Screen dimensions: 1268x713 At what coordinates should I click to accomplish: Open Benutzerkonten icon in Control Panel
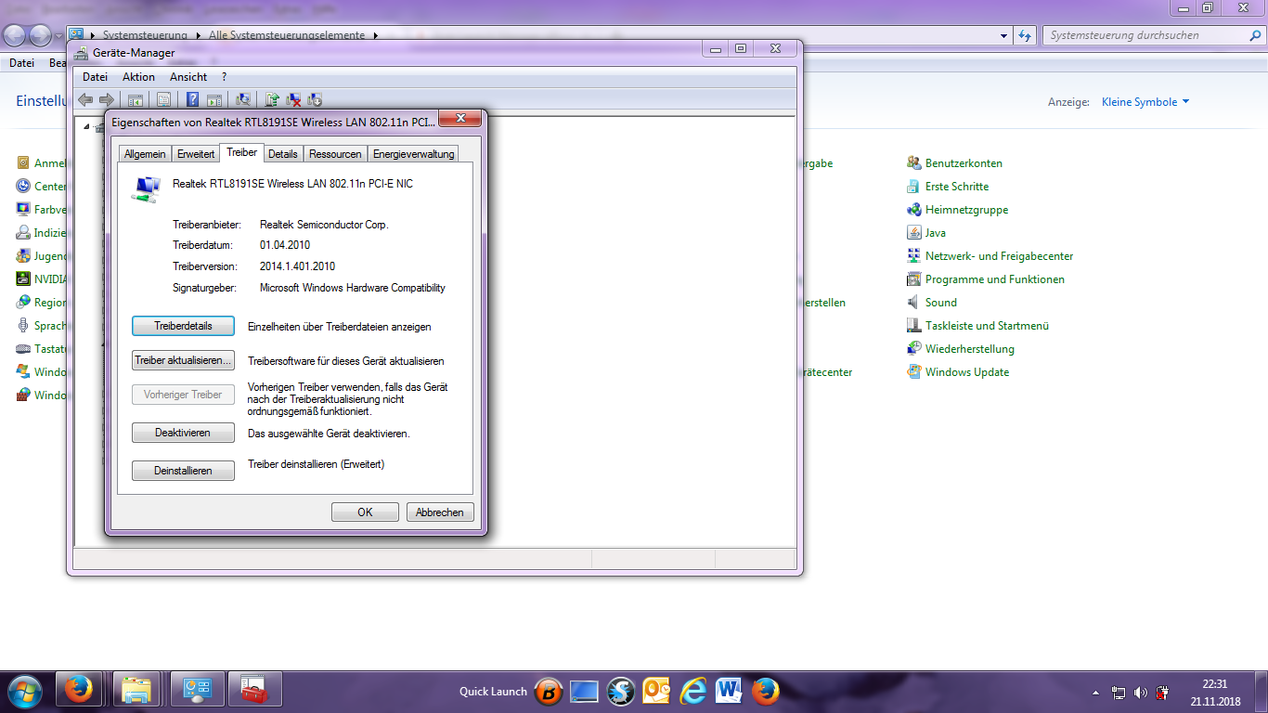(914, 162)
